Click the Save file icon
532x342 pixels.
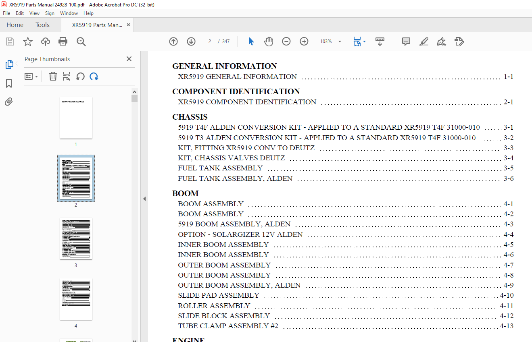click(x=10, y=41)
